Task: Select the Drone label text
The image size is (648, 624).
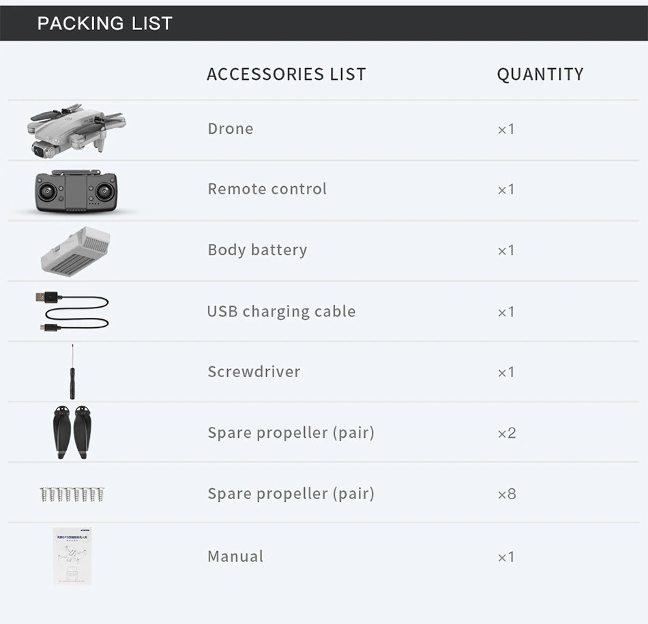Action: [231, 128]
